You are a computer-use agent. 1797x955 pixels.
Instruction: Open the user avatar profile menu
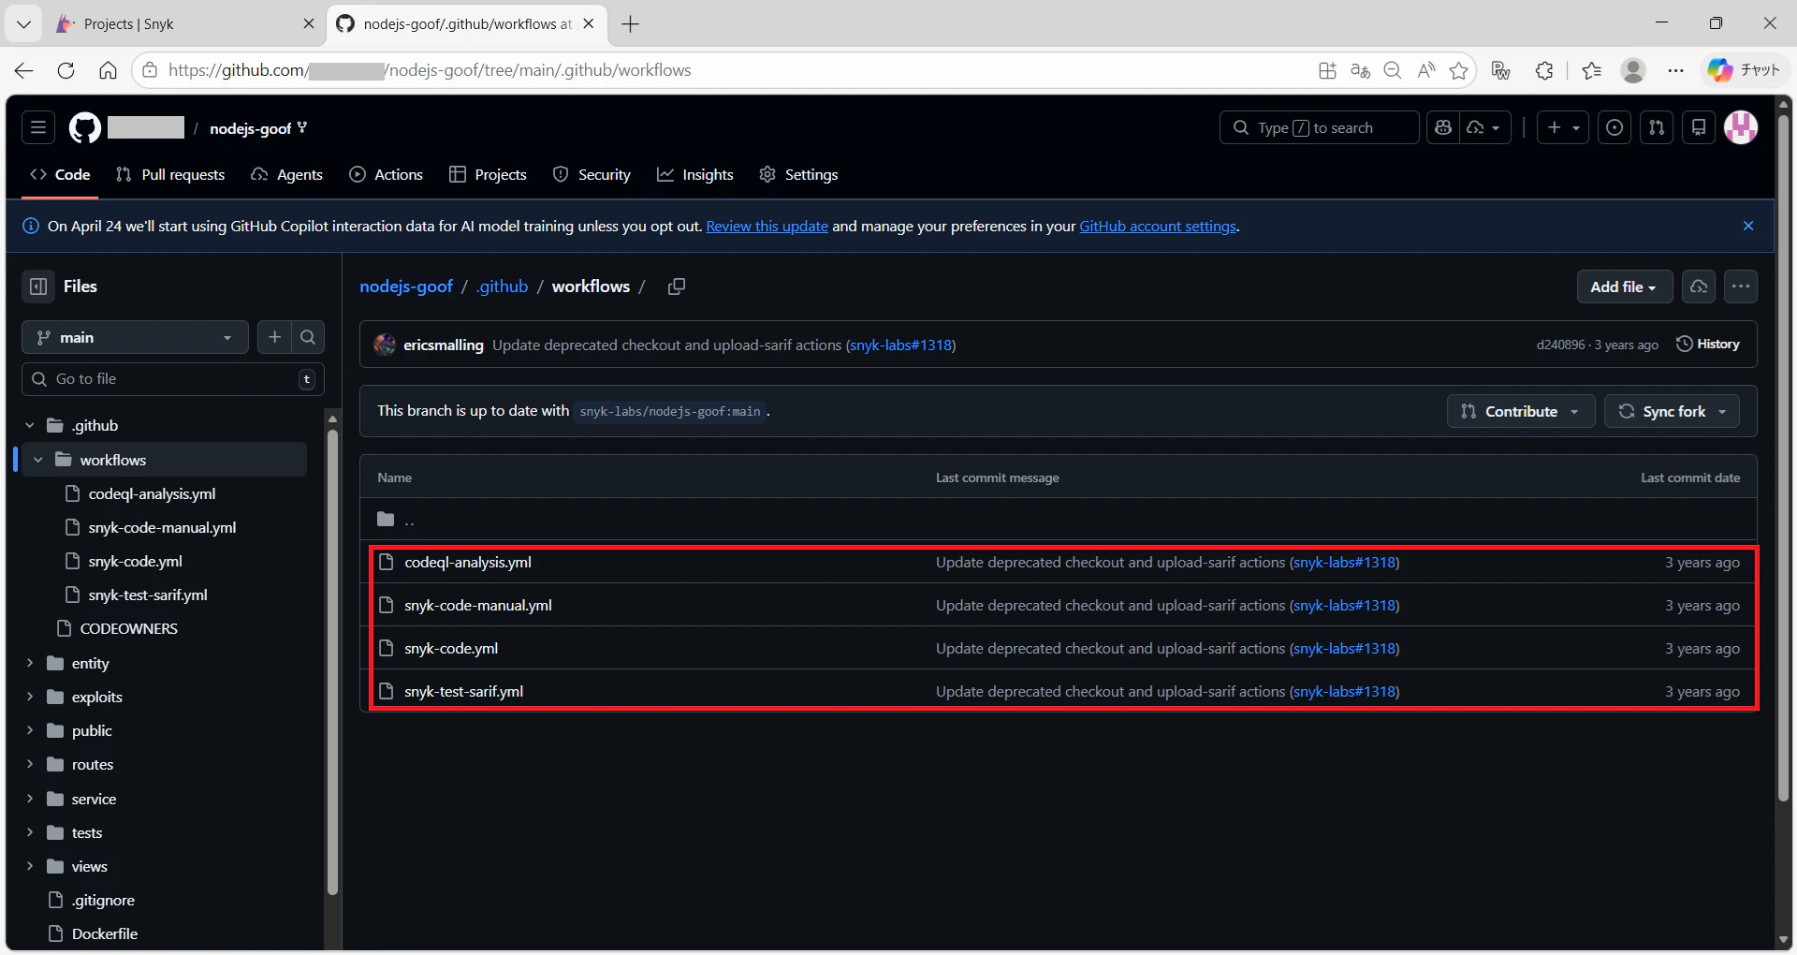[1741, 127]
